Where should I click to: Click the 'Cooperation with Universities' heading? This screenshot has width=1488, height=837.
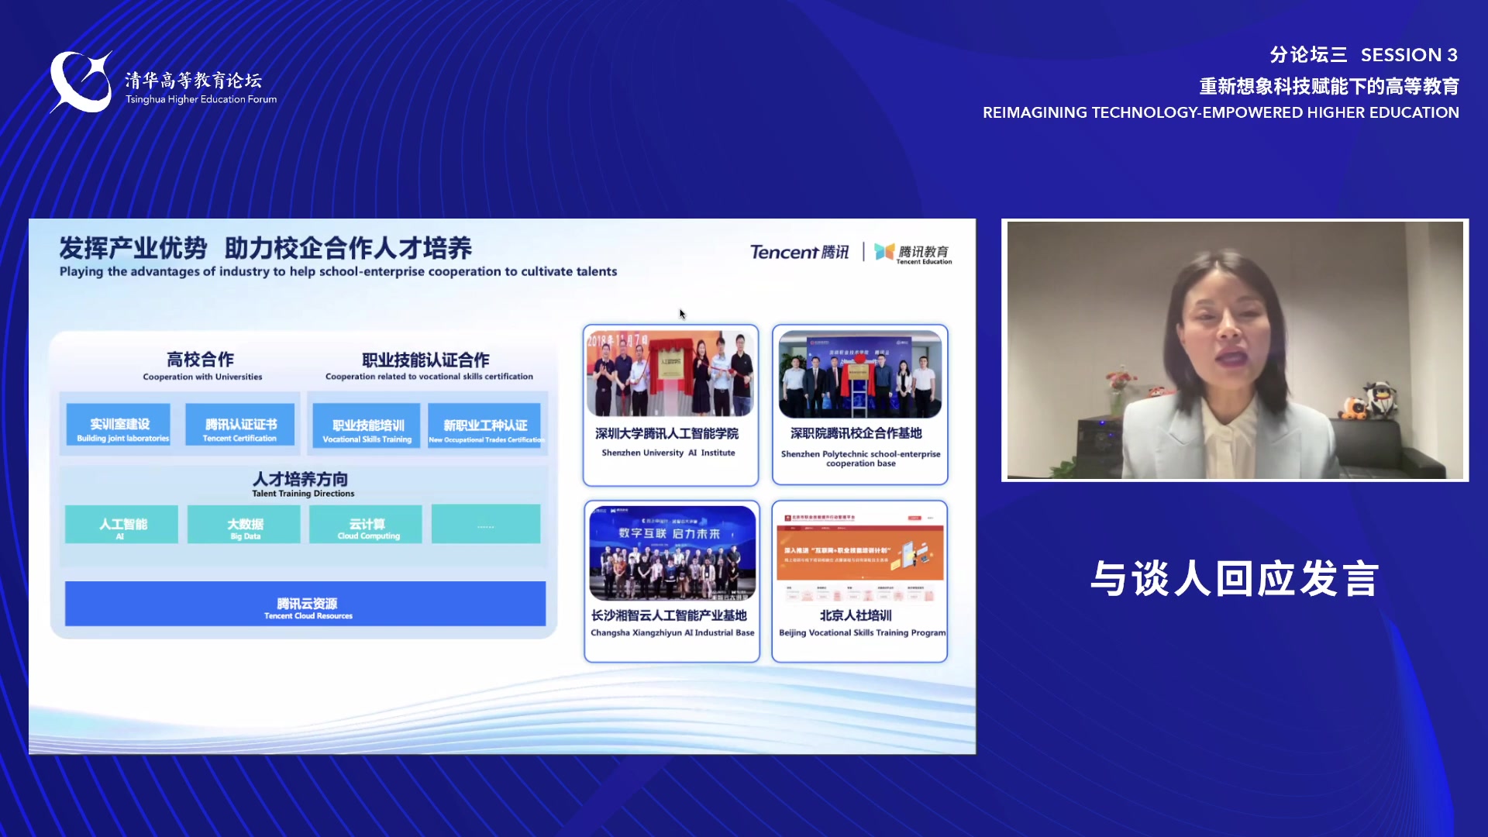point(202,377)
